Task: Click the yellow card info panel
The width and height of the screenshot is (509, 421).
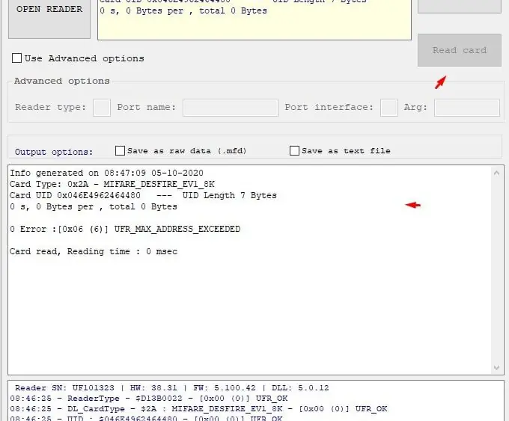Action: click(x=254, y=19)
